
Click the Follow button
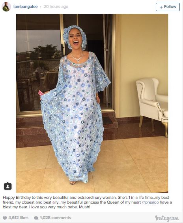[x=168, y=7]
